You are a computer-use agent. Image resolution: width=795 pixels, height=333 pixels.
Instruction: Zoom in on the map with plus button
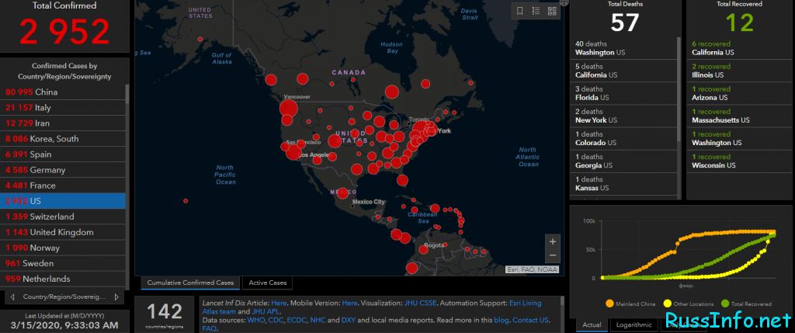(553, 241)
